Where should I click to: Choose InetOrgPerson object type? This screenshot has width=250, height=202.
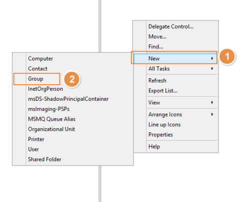pos(45,89)
